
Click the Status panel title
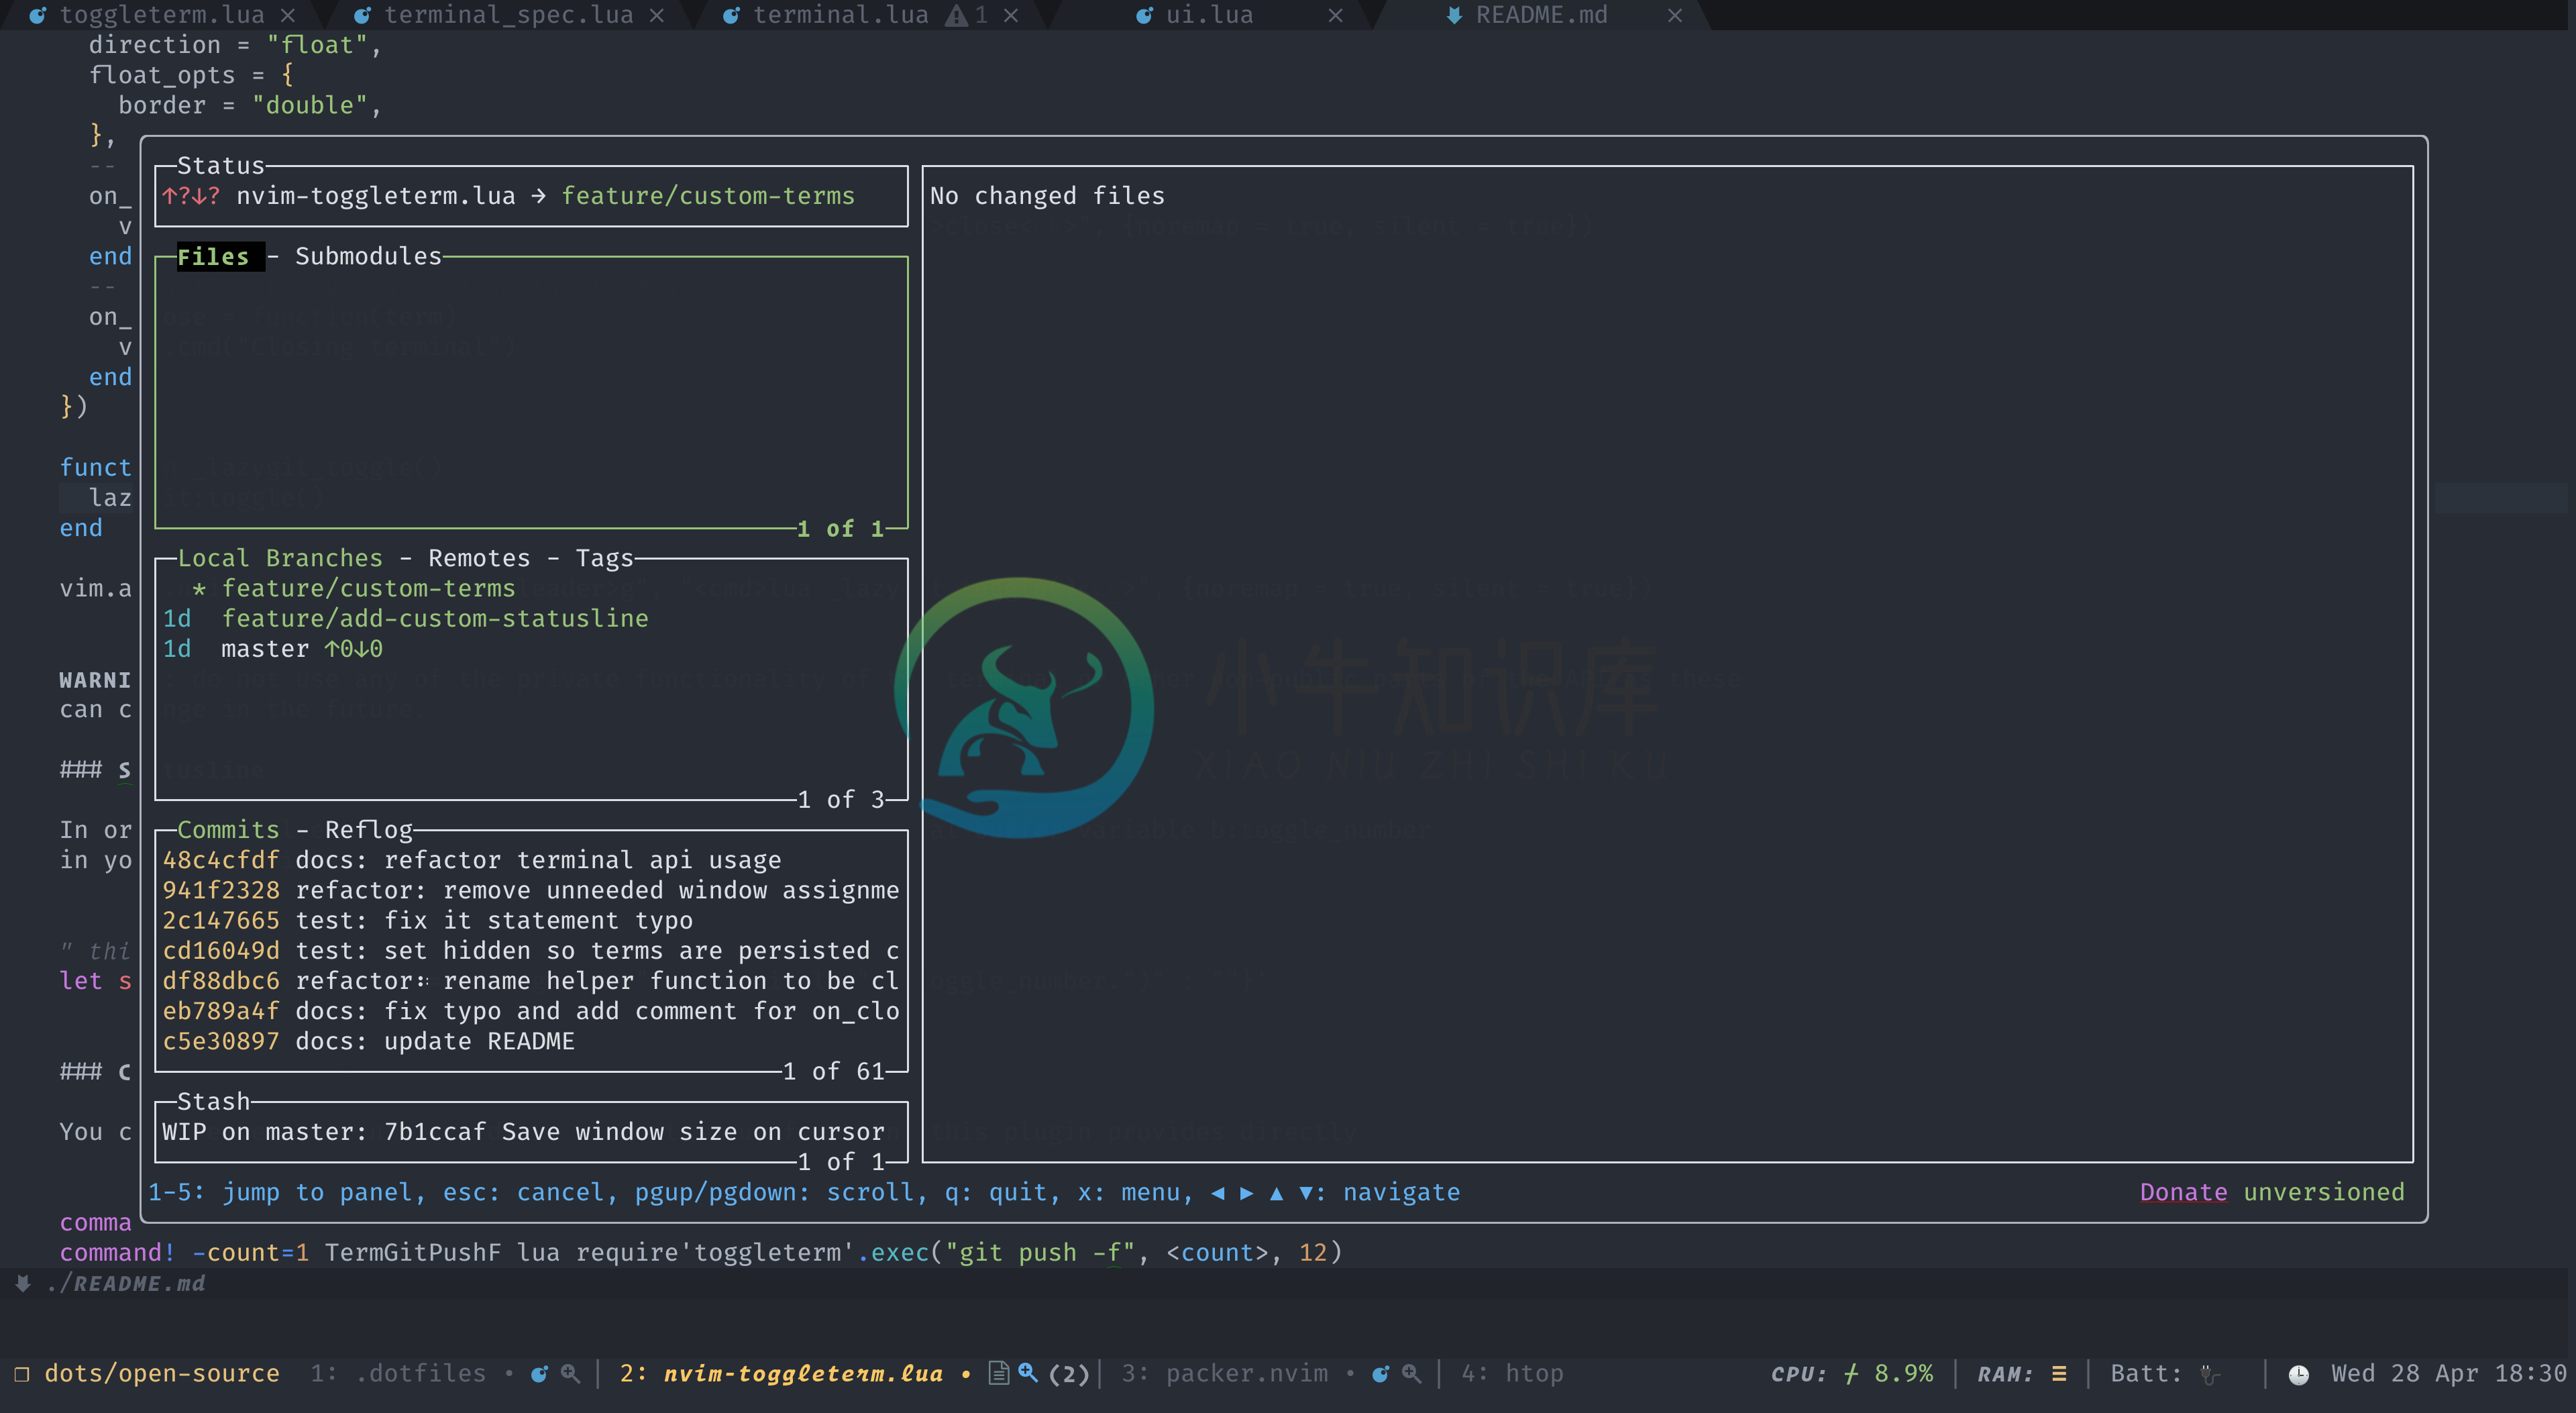[x=221, y=166]
